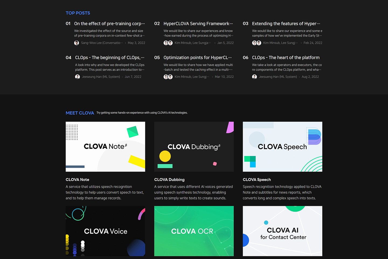Click the CLOVA Dubbing title text
Image resolution: width=388 pixels, height=259 pixels.
pos(169,180)
